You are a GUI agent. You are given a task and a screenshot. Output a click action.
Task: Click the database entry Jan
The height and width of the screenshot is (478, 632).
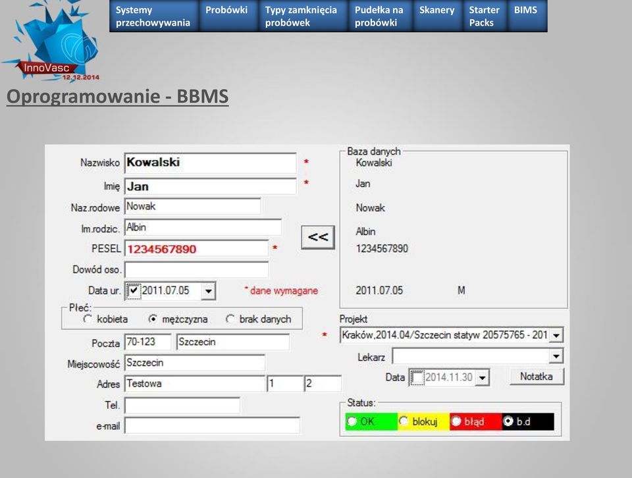(x=363, y=184)
